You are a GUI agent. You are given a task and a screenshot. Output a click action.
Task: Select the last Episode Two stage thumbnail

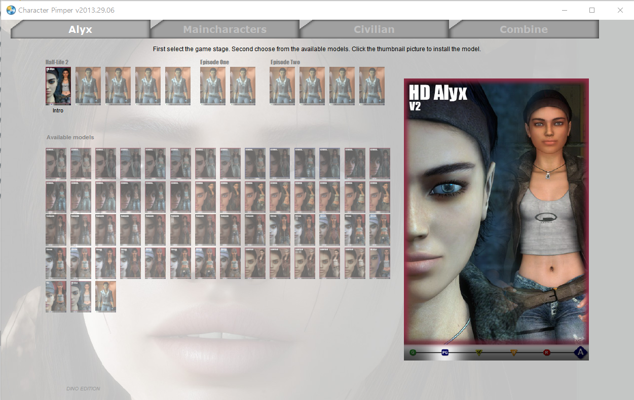click(372, 86)
